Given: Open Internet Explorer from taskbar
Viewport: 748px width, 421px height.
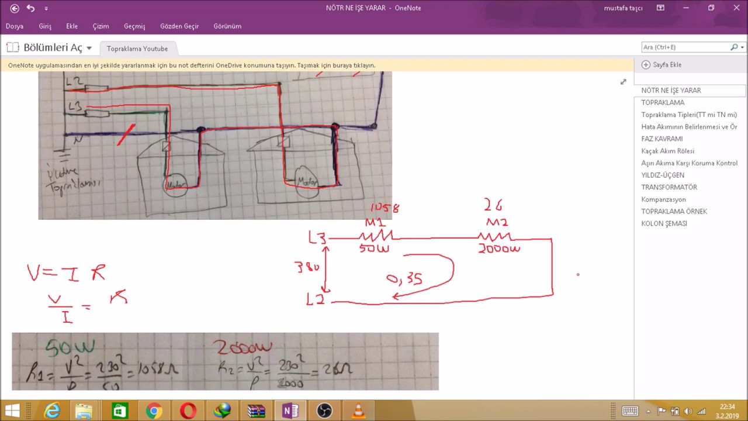Looking at the screenshot, I should [52, 411].
